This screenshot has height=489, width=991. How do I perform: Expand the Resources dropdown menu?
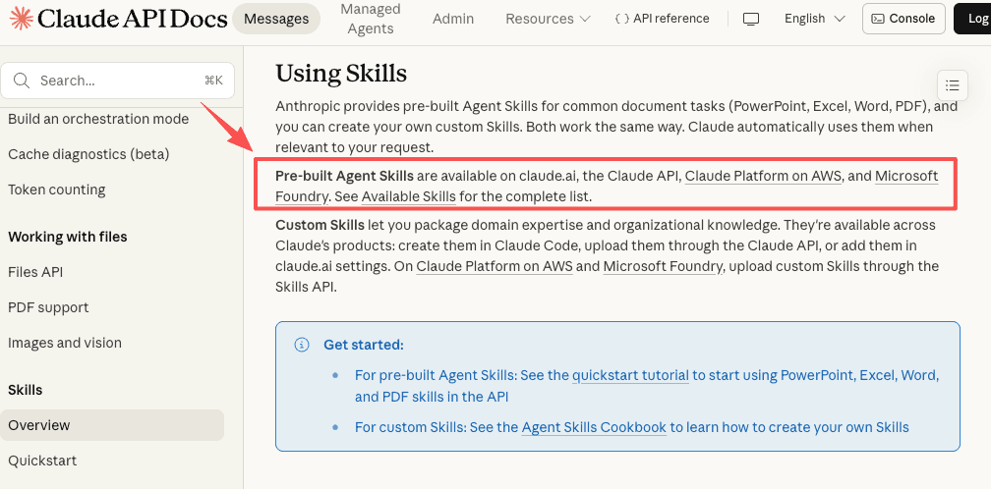(548, 19)
